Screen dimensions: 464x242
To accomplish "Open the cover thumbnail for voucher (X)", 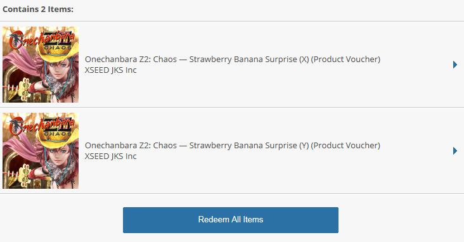I will coord(41,65).
